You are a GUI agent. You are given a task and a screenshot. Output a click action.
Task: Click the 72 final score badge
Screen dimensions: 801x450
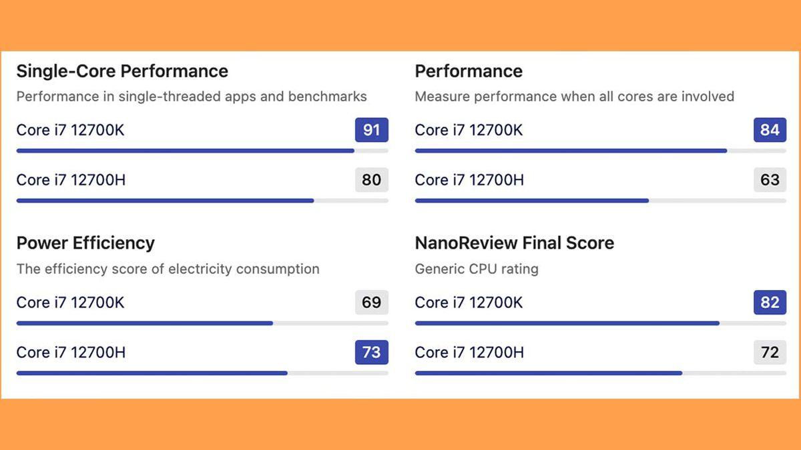[770, 352]
